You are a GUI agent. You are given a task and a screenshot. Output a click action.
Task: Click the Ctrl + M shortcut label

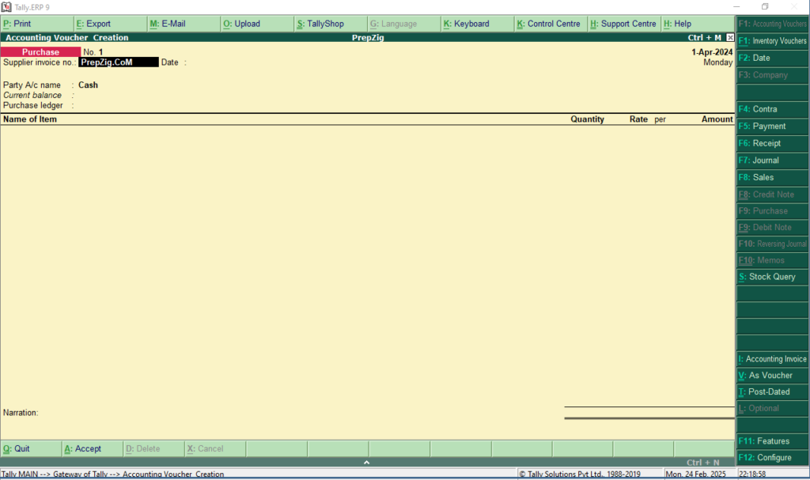click(x=704, y=38)
